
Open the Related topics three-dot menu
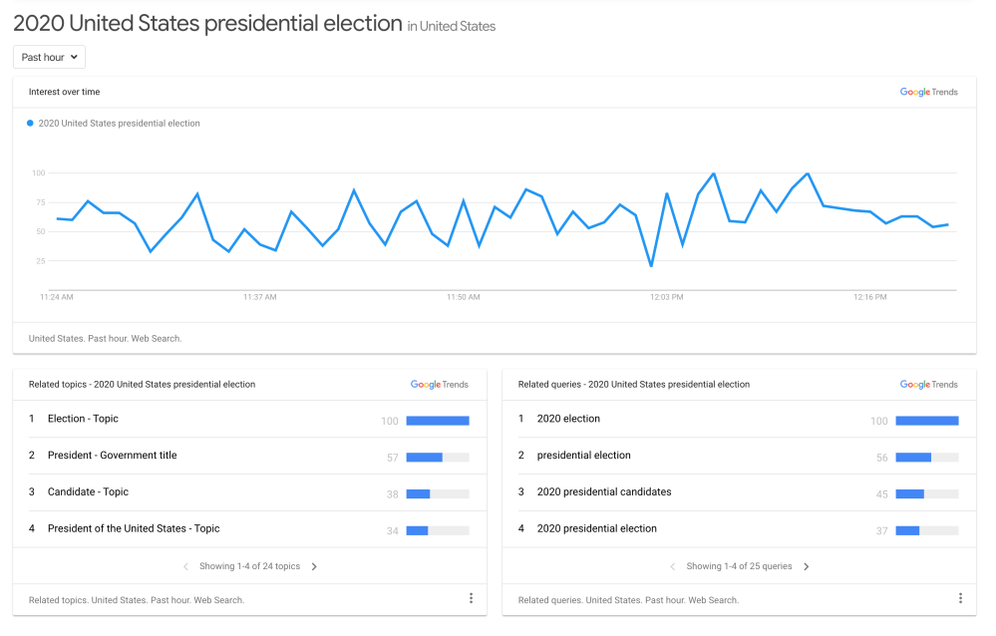(x=471, y=598)
